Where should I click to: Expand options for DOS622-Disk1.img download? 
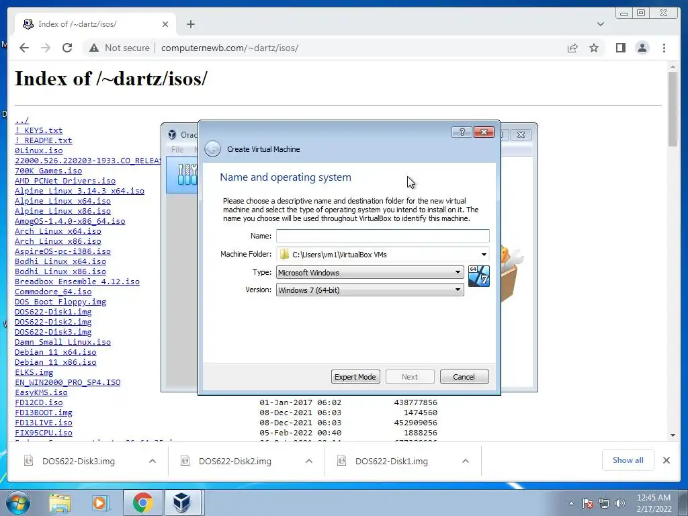[x=466, y=461]
